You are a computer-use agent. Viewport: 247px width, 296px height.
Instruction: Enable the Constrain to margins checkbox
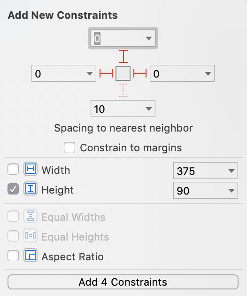coord(69,148)
